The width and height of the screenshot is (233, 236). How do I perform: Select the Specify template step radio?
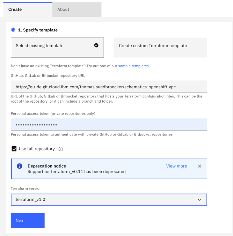(x=13, y=30)
